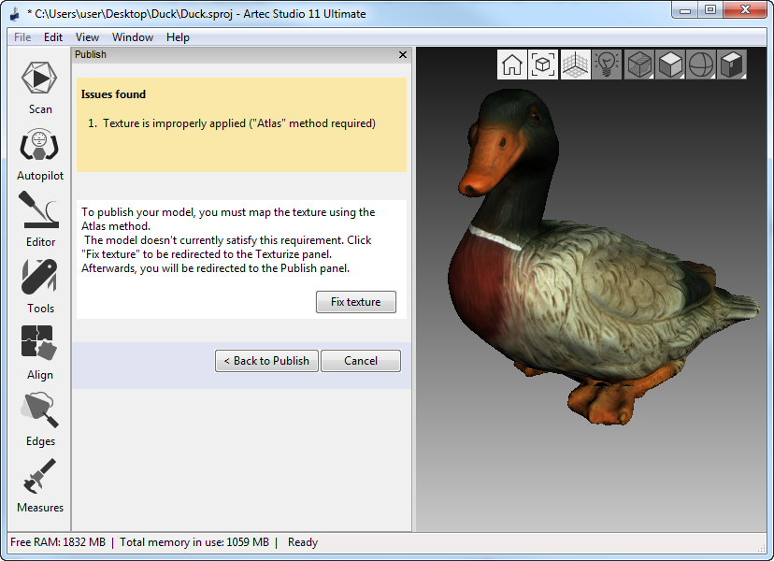
Task: Click the Fix texture button
Action: click(x=356, y=302)
